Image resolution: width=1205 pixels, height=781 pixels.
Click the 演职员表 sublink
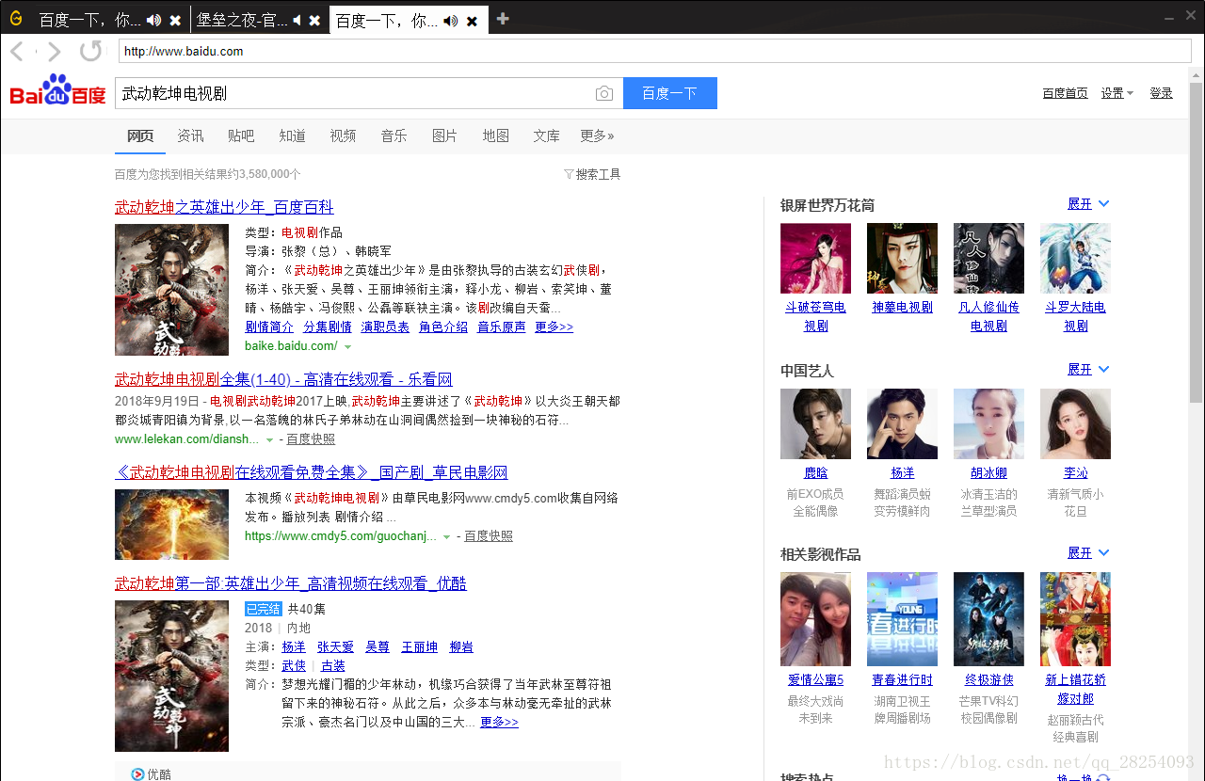(x=385, y=327)
